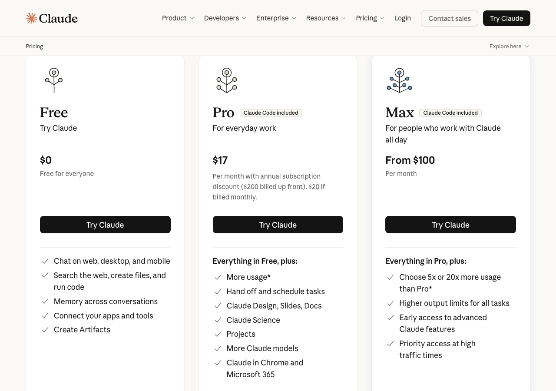Screen dimensions: 556x391
Task: Click checkmark next to Memory across conversations
Action: pos(45,302)
